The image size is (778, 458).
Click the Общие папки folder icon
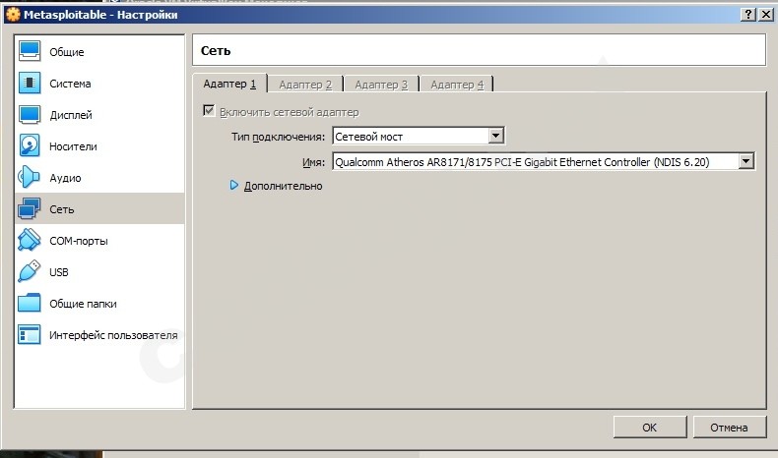pyautogui.click(x=30, y=303)
